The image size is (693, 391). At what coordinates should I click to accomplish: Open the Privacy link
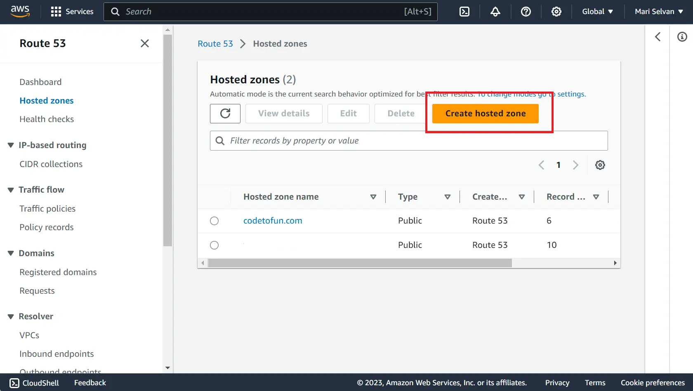tap(557, 383)
